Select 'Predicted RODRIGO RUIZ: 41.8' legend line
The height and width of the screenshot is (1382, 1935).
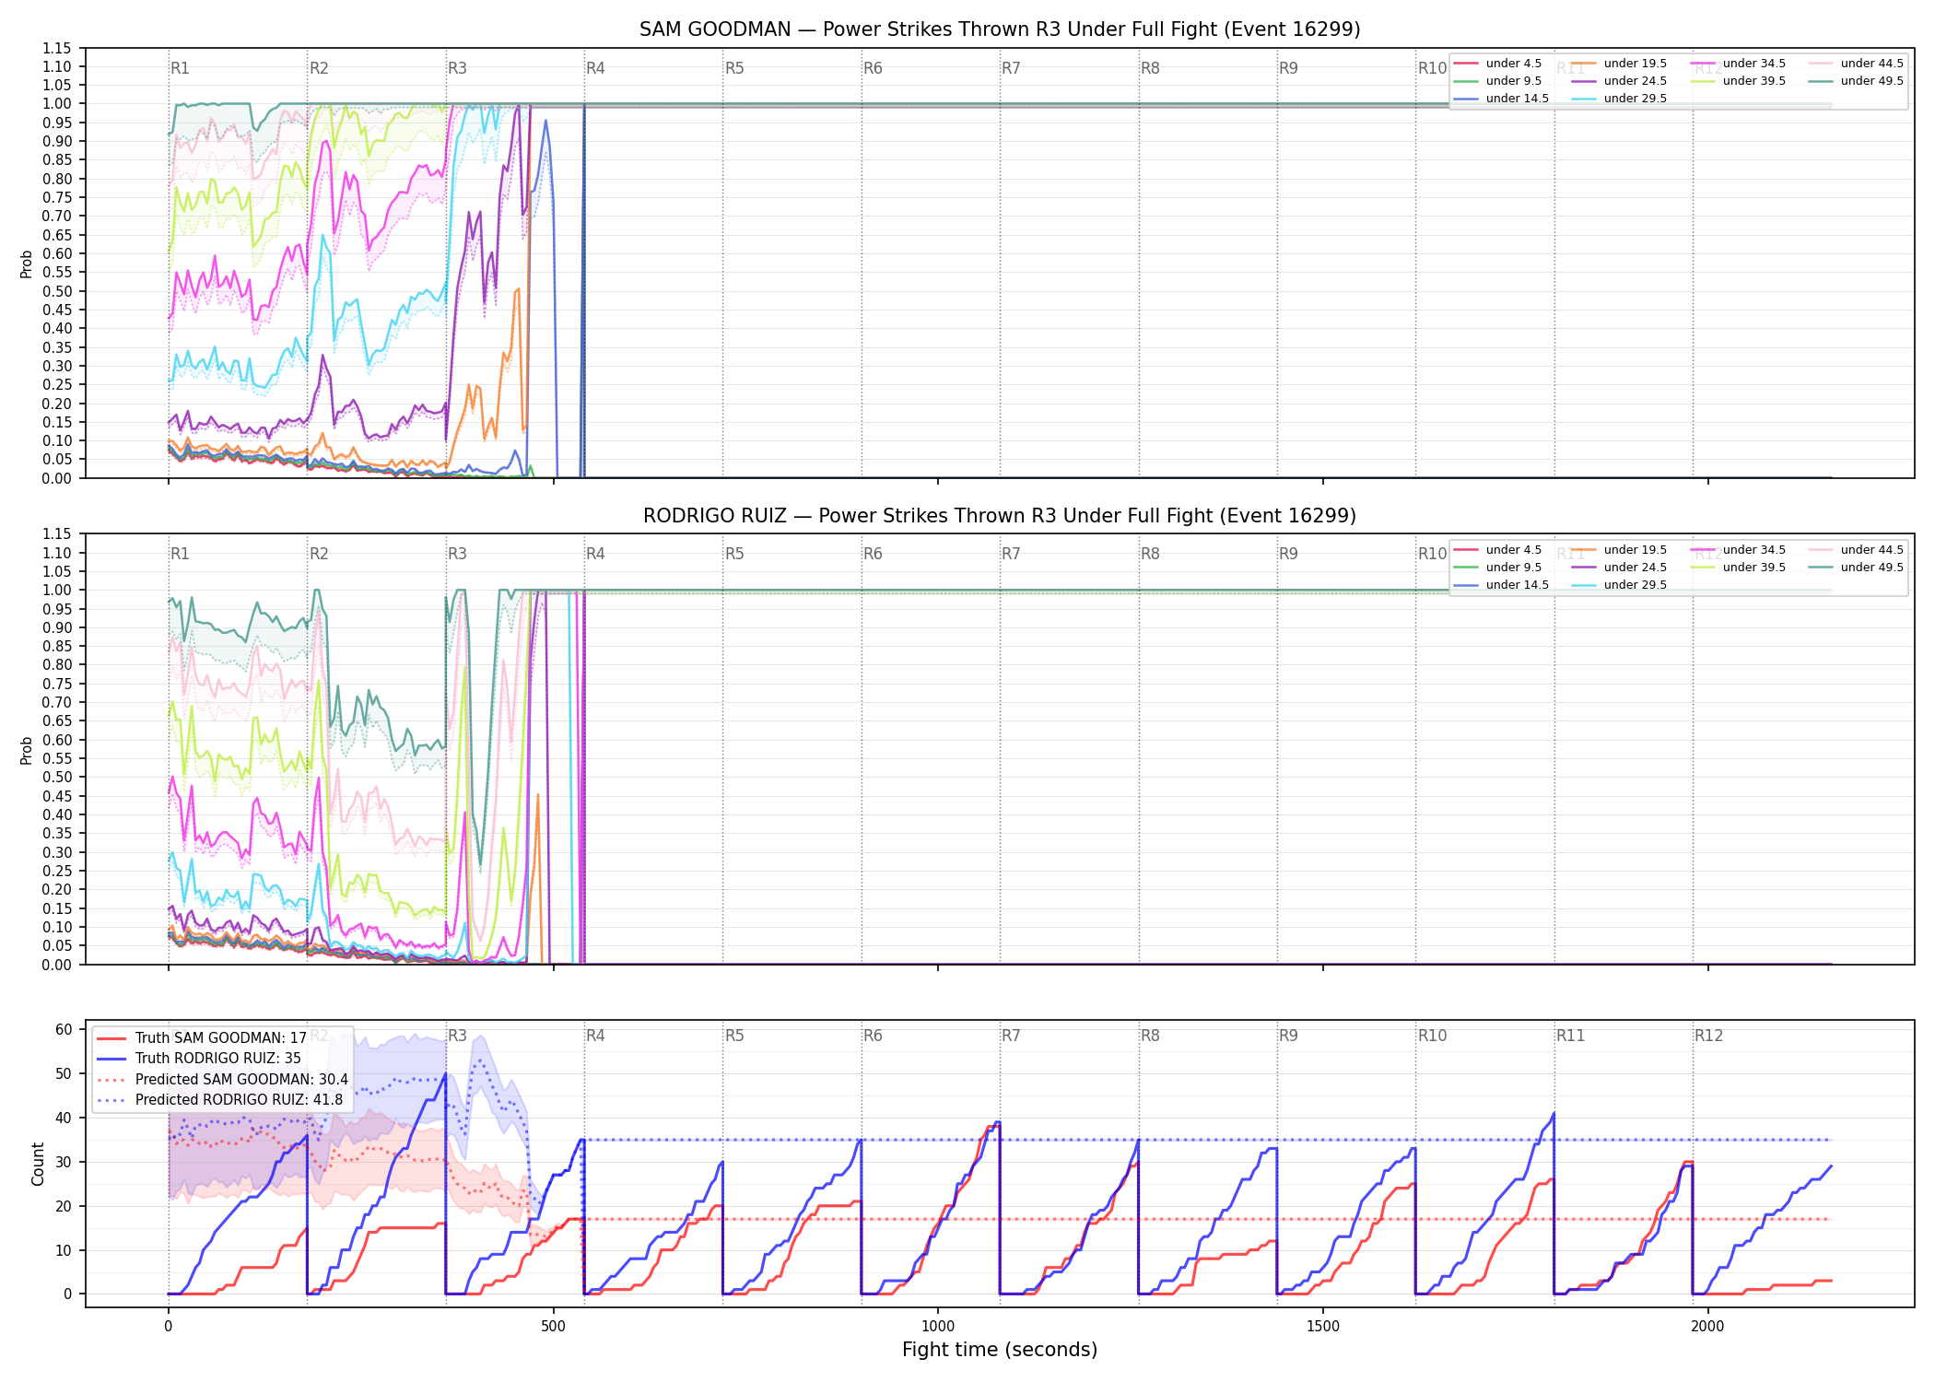220,1099
